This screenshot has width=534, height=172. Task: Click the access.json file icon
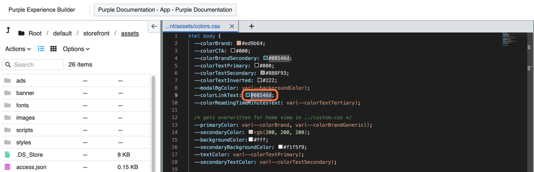7,167
